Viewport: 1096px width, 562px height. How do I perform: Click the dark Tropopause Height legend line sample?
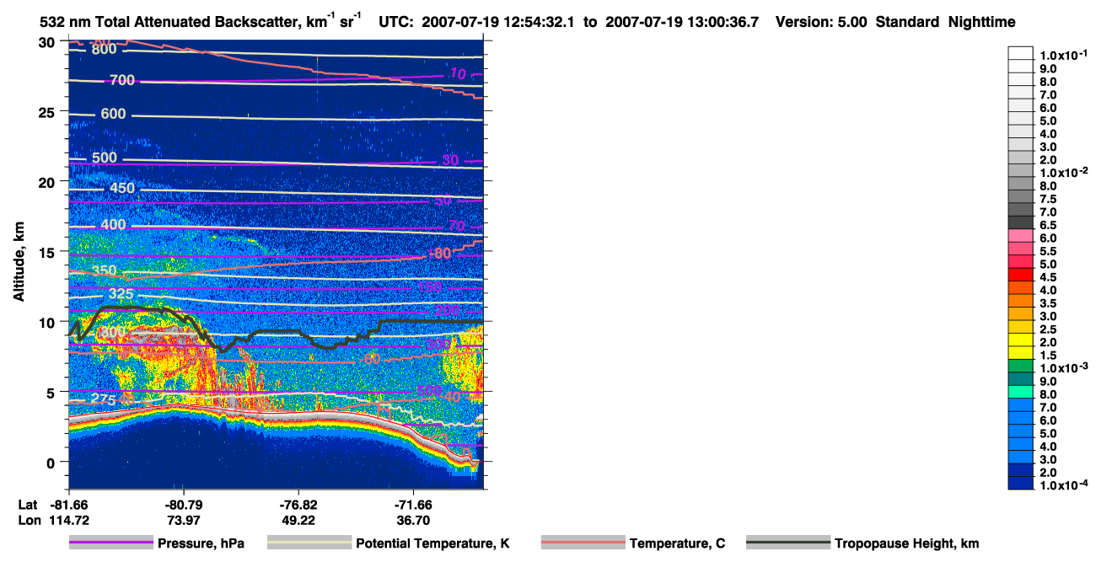pyautogui.click(x=788, y=543)
